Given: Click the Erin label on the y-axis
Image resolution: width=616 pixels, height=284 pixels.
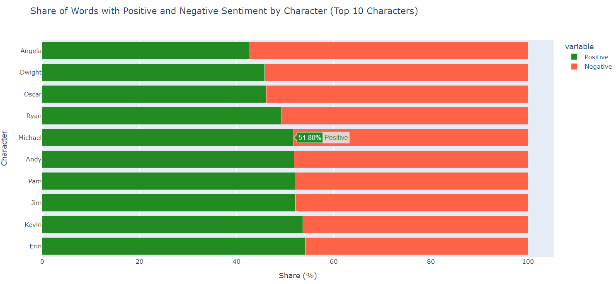Looking at the screenshot, I should [x=35, y=246].
